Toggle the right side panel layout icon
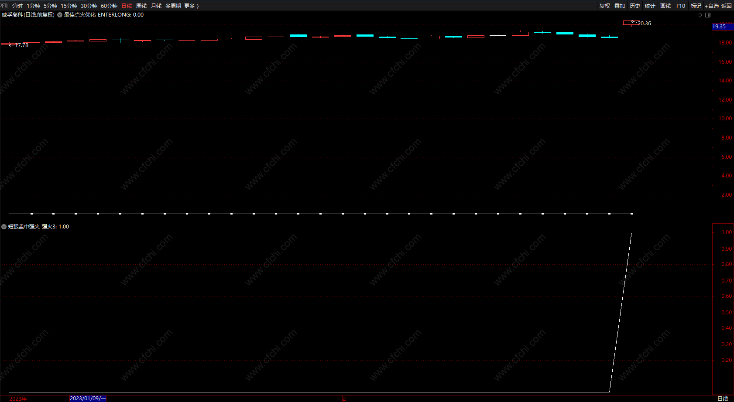734x402 pixels. [x=708, y=15]
